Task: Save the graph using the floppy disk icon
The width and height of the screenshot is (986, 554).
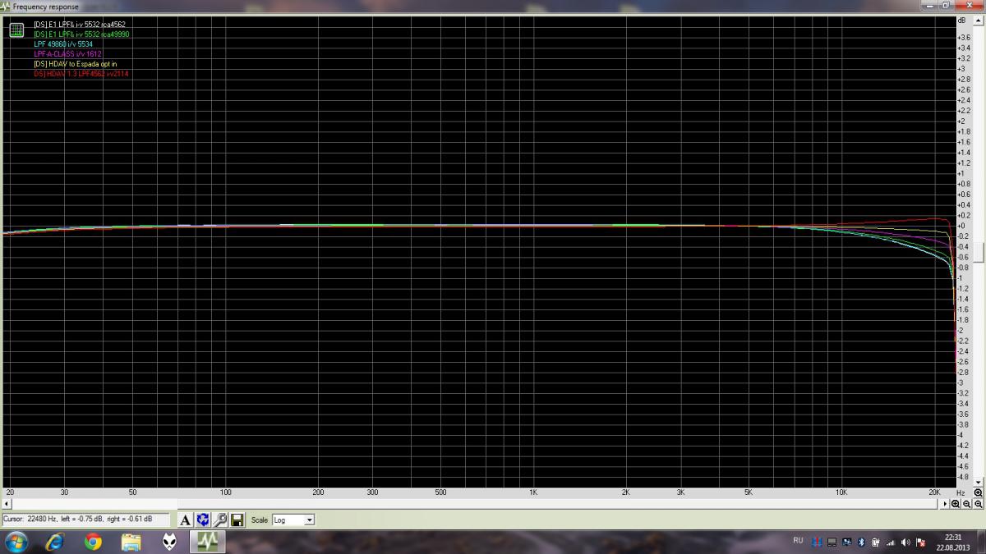Action: [x=237, y=520]
